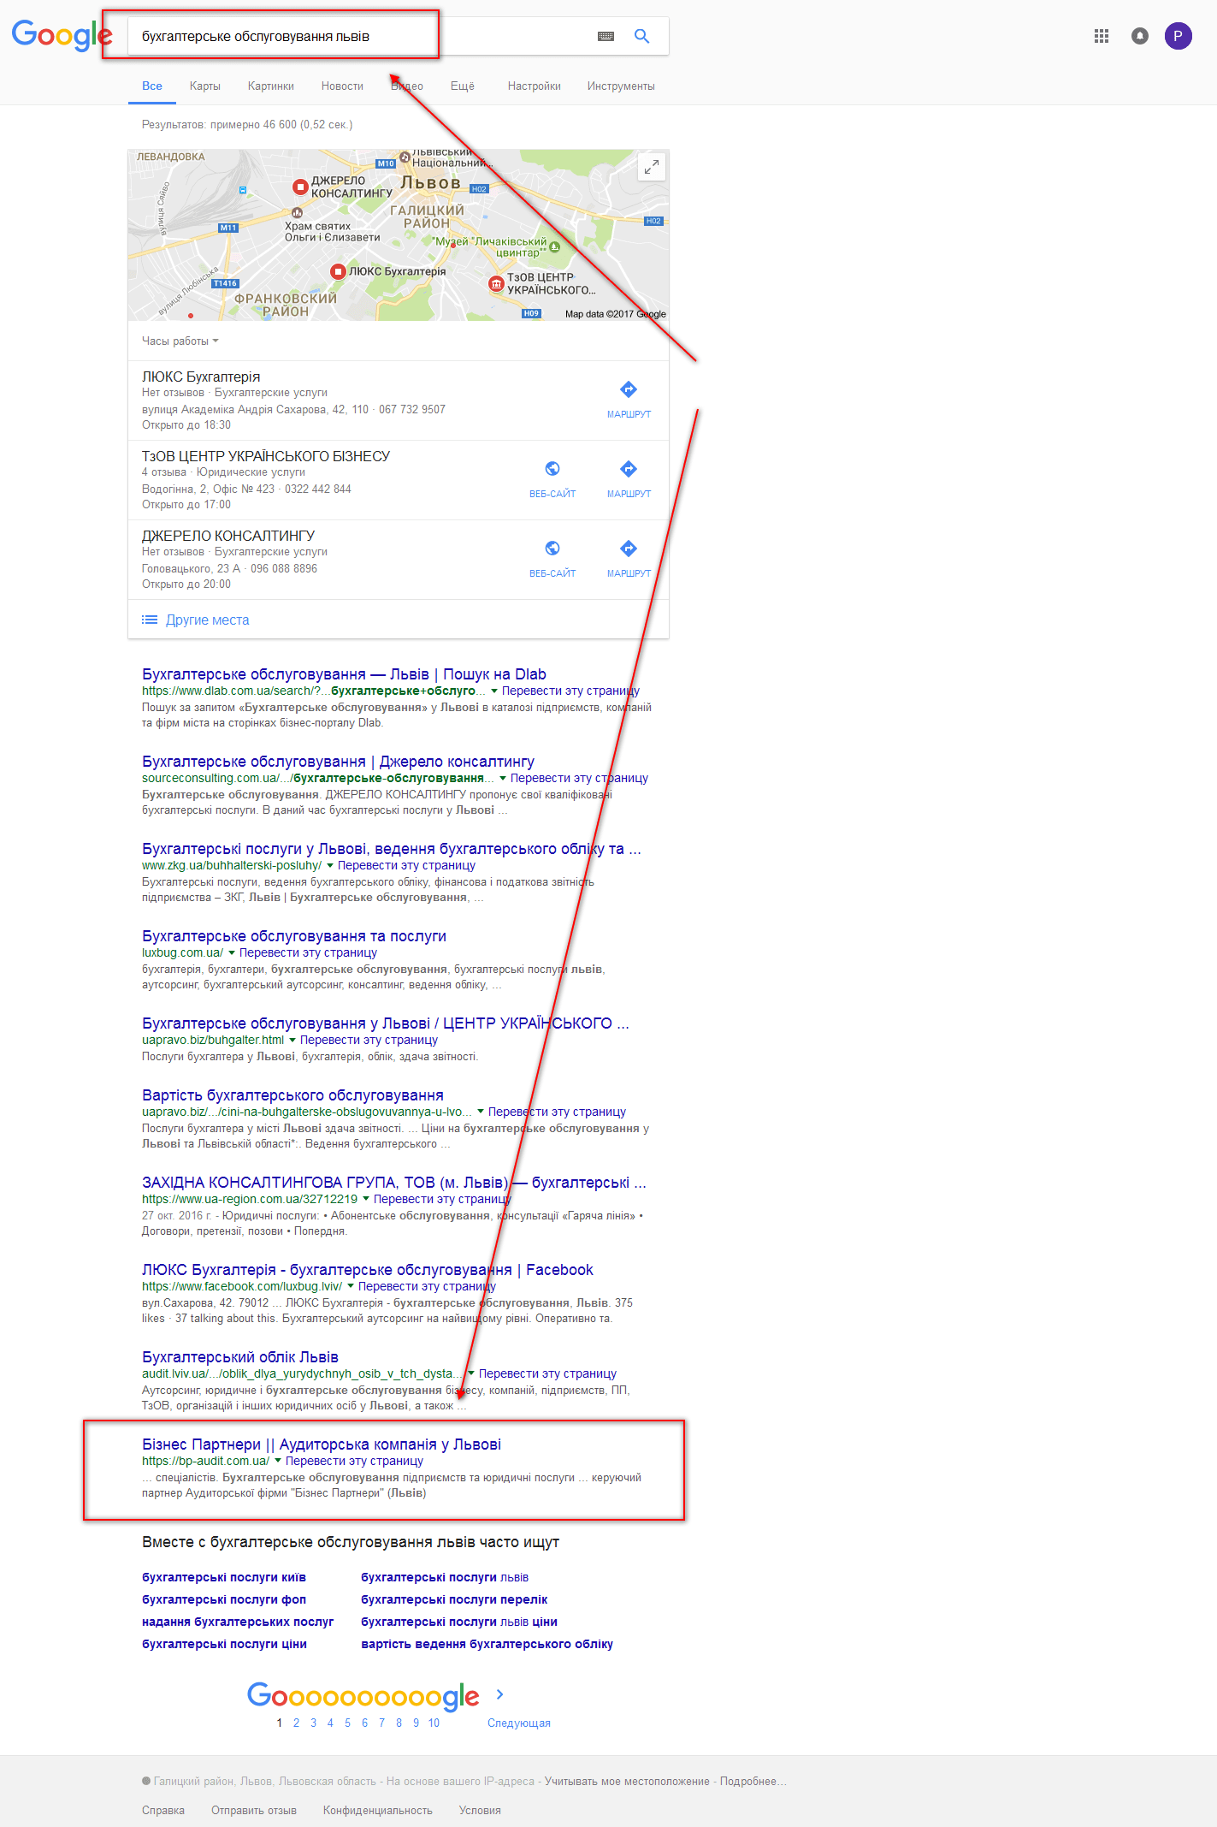The width and height of the screenshot is (1217, 1827).
Task: Open the Ещё search menu
Action: click(x=463, y=86)
